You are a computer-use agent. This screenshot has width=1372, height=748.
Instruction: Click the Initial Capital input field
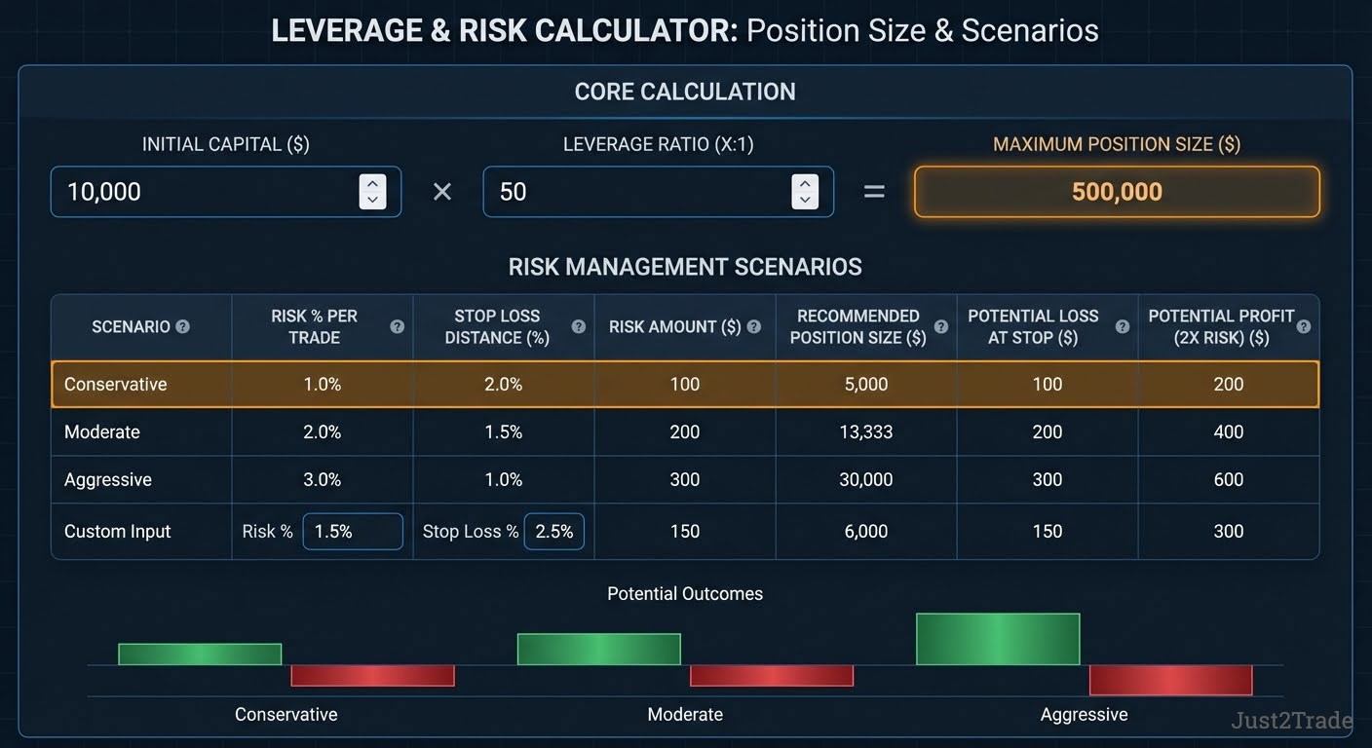pos(205,192)
